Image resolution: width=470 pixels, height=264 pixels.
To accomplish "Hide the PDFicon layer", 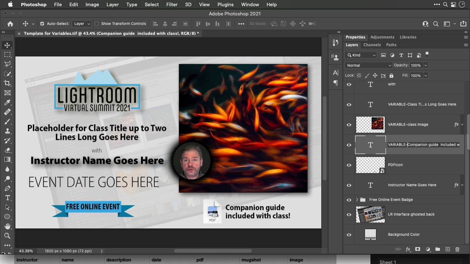I will coord(349,165).
